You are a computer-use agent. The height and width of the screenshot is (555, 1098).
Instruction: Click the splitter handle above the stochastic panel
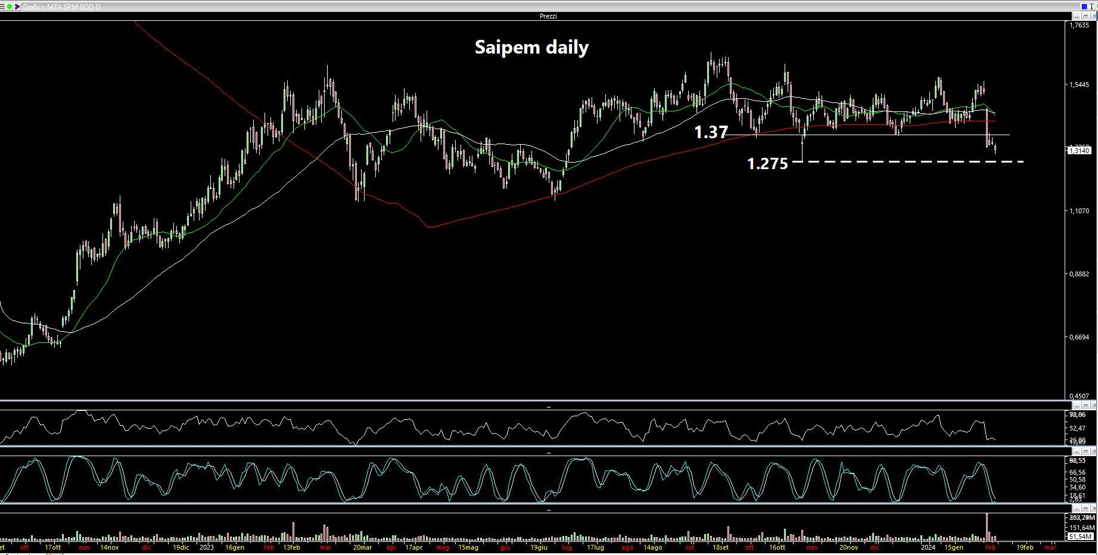(x=548, y=453)
